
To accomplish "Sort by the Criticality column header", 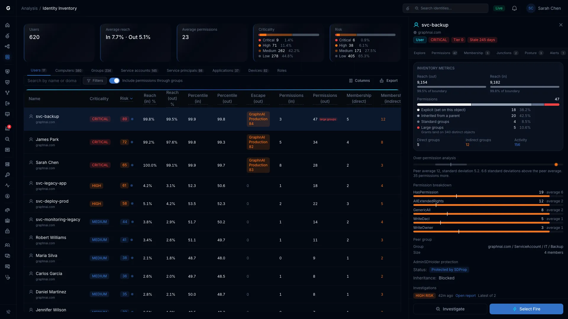I will coord(99,99).
